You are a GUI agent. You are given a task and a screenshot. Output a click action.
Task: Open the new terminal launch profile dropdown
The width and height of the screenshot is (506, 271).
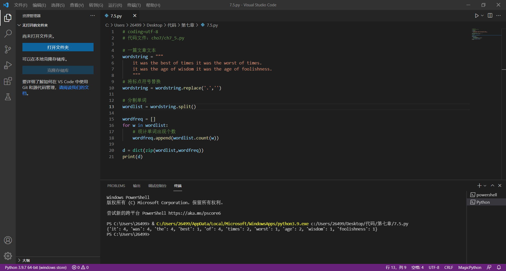coord(485,186)
